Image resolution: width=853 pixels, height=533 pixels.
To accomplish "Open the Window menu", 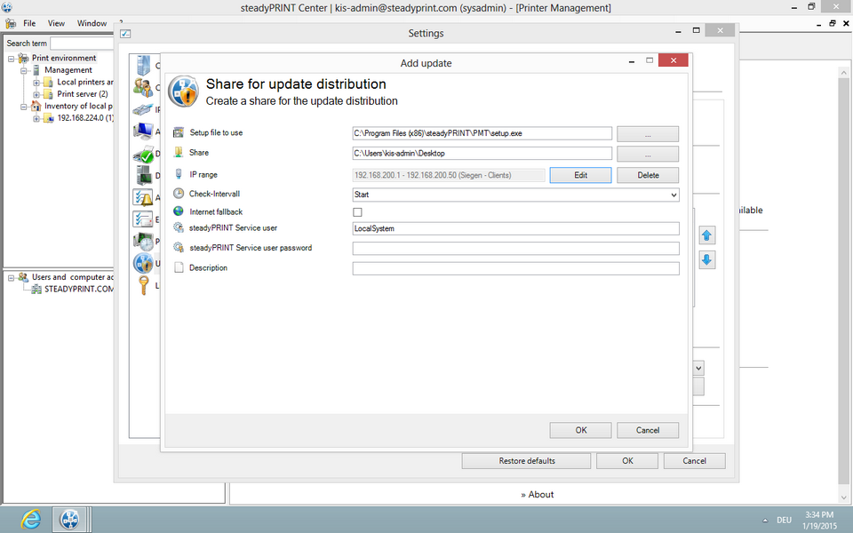I will [92, 23].
